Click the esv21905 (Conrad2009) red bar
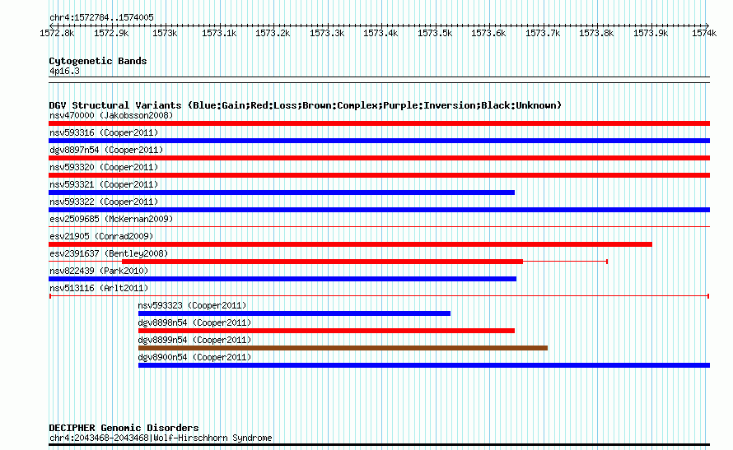 click(350, 244)
